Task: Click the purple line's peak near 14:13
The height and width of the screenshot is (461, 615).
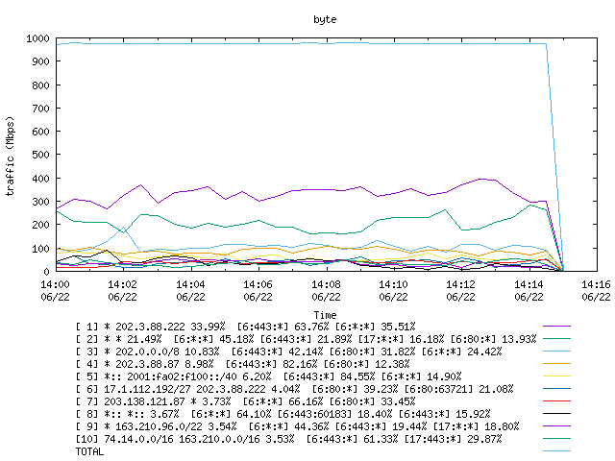Action: pos(480,180)
